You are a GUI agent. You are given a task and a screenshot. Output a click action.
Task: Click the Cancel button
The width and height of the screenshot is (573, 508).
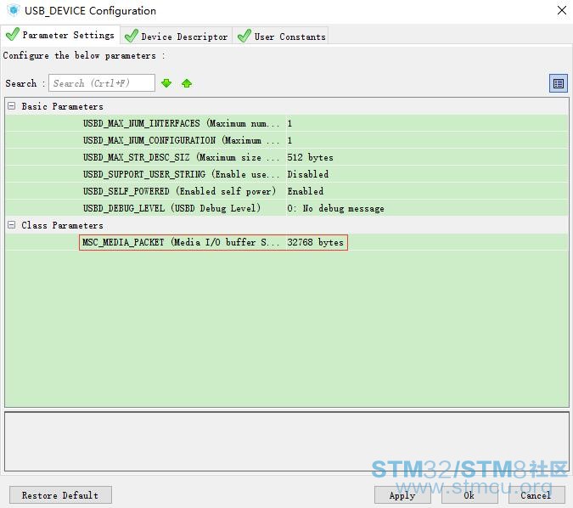coord(536,495)
